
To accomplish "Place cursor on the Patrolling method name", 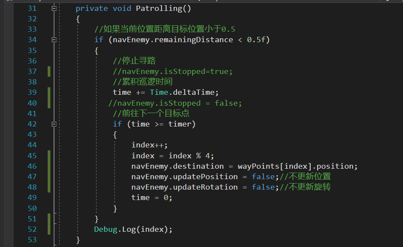I will [x=159, y=8].
